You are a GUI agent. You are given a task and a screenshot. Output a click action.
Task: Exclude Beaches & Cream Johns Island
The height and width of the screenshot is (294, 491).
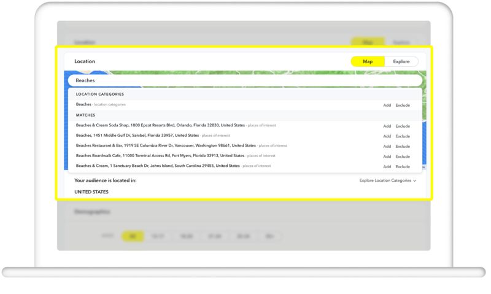[403, 166]
